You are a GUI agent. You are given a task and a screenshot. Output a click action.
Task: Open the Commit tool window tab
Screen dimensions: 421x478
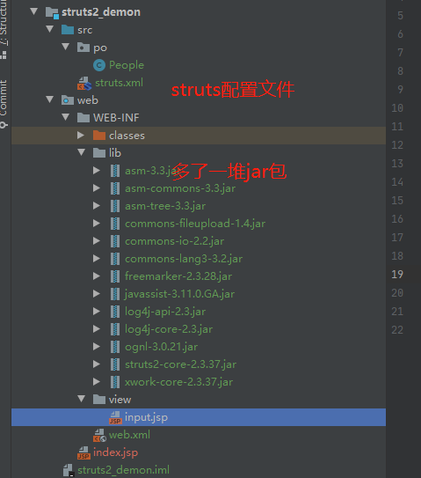tap(4, 103)
